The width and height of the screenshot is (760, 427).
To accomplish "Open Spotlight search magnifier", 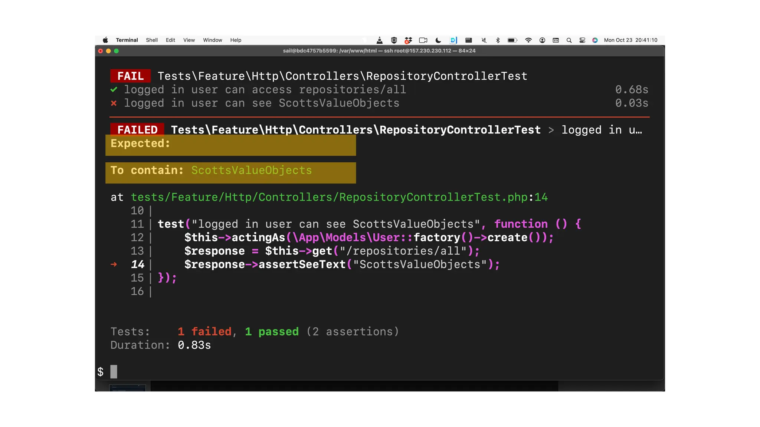I will click(569, 40).
